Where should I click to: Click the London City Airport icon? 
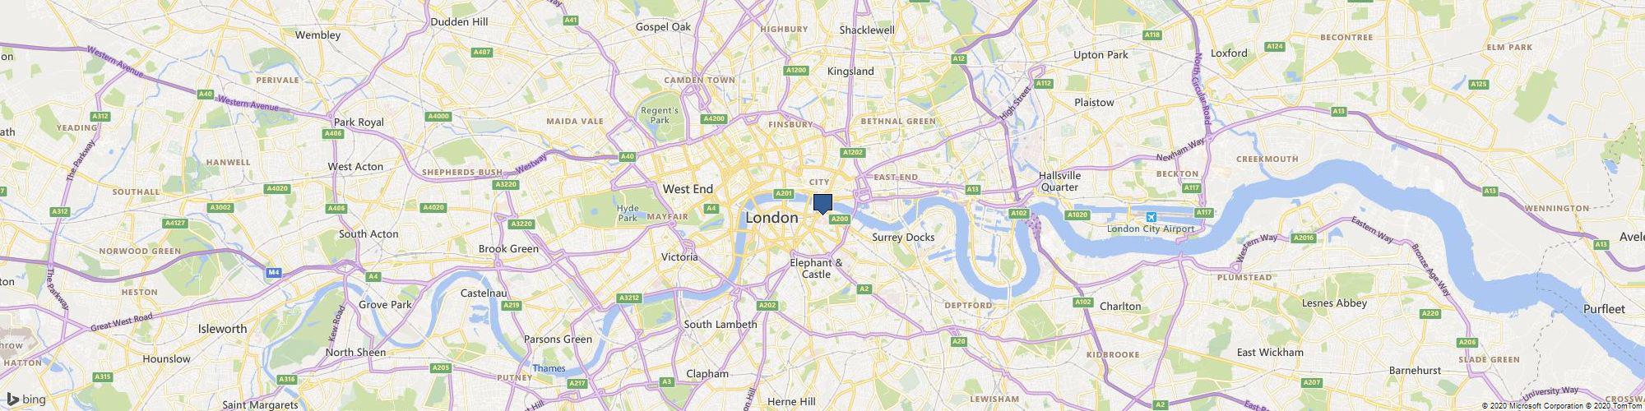[x=1151, y=217]
